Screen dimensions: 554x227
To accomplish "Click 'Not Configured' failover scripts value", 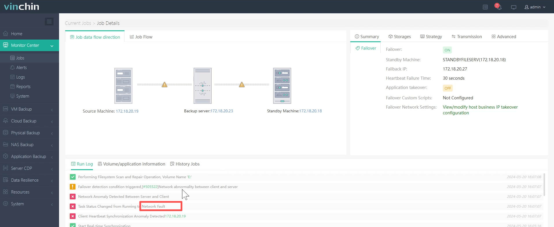I will coord(458,98).
